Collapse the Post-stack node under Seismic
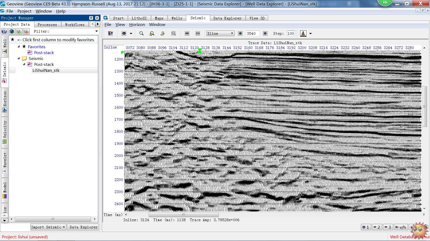 pos(24,64)
